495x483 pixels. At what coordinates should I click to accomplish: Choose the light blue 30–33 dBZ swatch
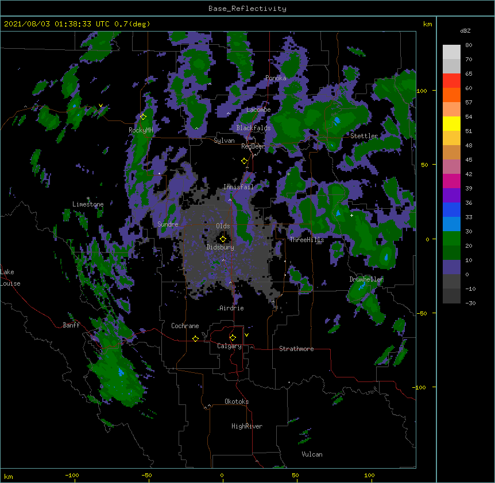pyautogui.click(x=451, y=224)
